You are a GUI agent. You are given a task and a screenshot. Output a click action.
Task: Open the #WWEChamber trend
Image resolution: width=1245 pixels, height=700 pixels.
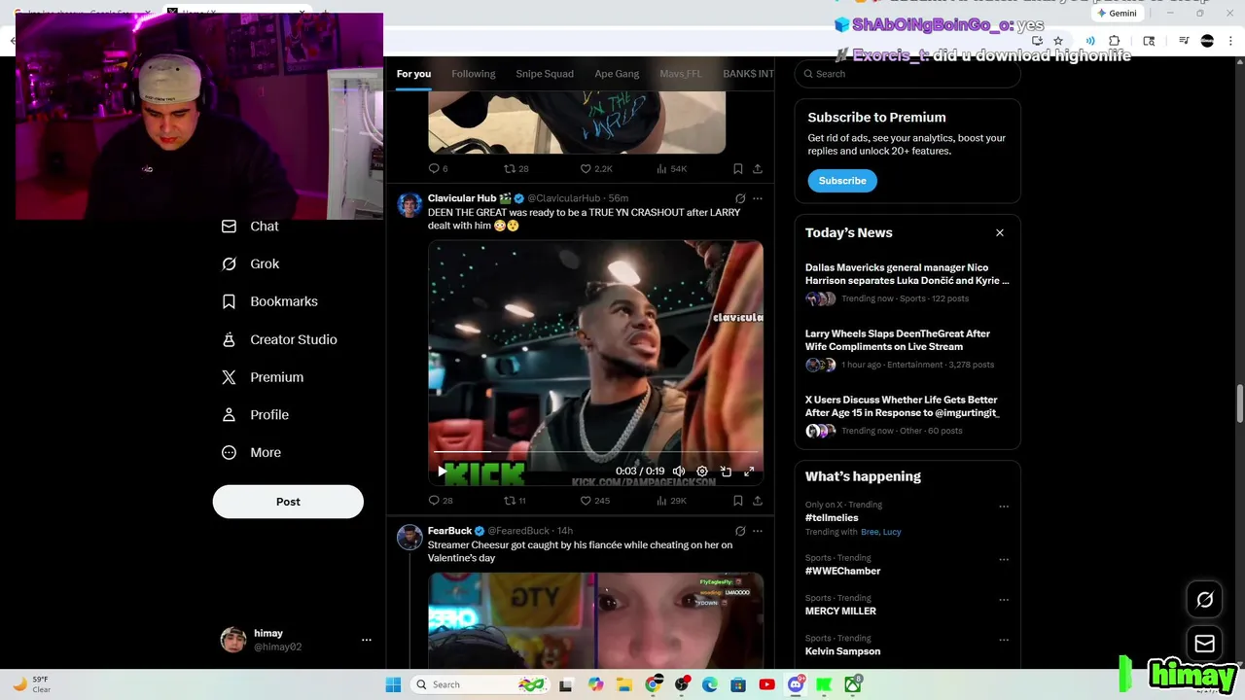843,571
